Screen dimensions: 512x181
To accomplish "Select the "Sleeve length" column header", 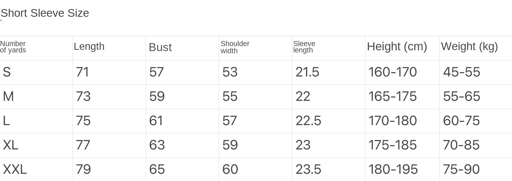I will [304, 47].
